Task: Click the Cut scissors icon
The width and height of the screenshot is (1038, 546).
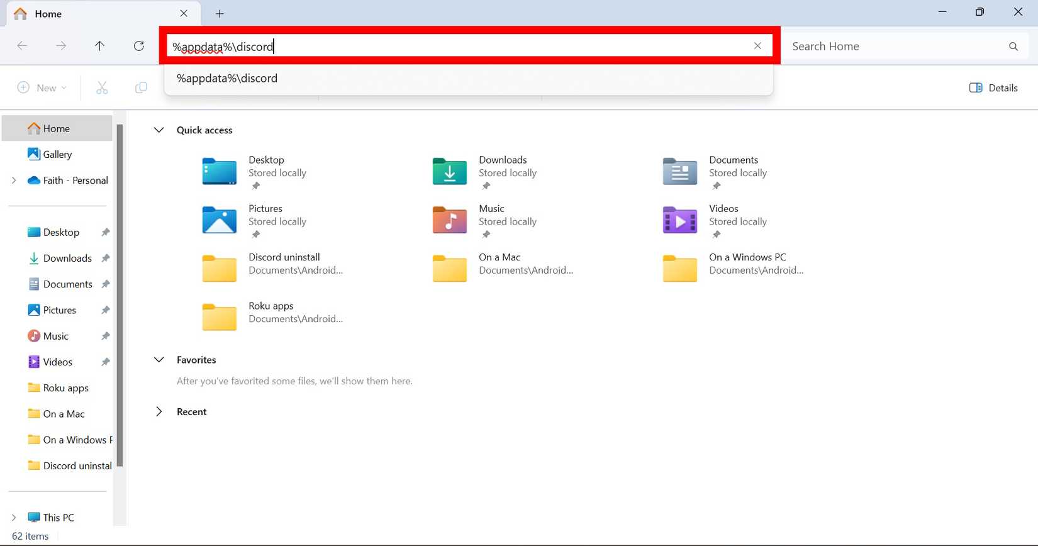Action: tap(102, 88)
